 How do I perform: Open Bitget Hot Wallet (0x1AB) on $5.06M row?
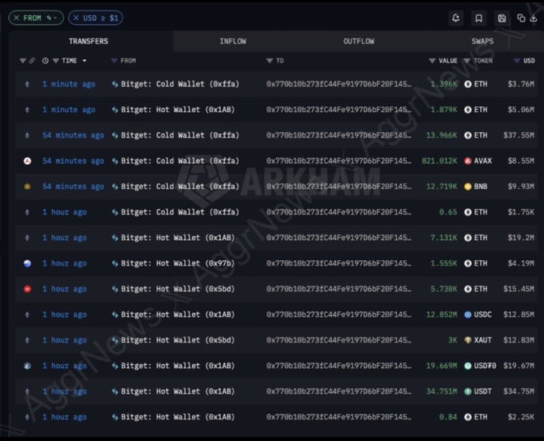178,110
